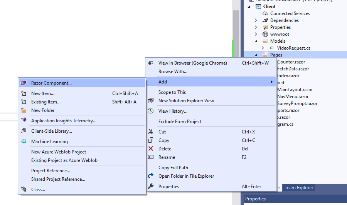The height and width of the screenshot is (205, 347).
Task: Click the New Folder icon
Action: (x=24, y=110)
